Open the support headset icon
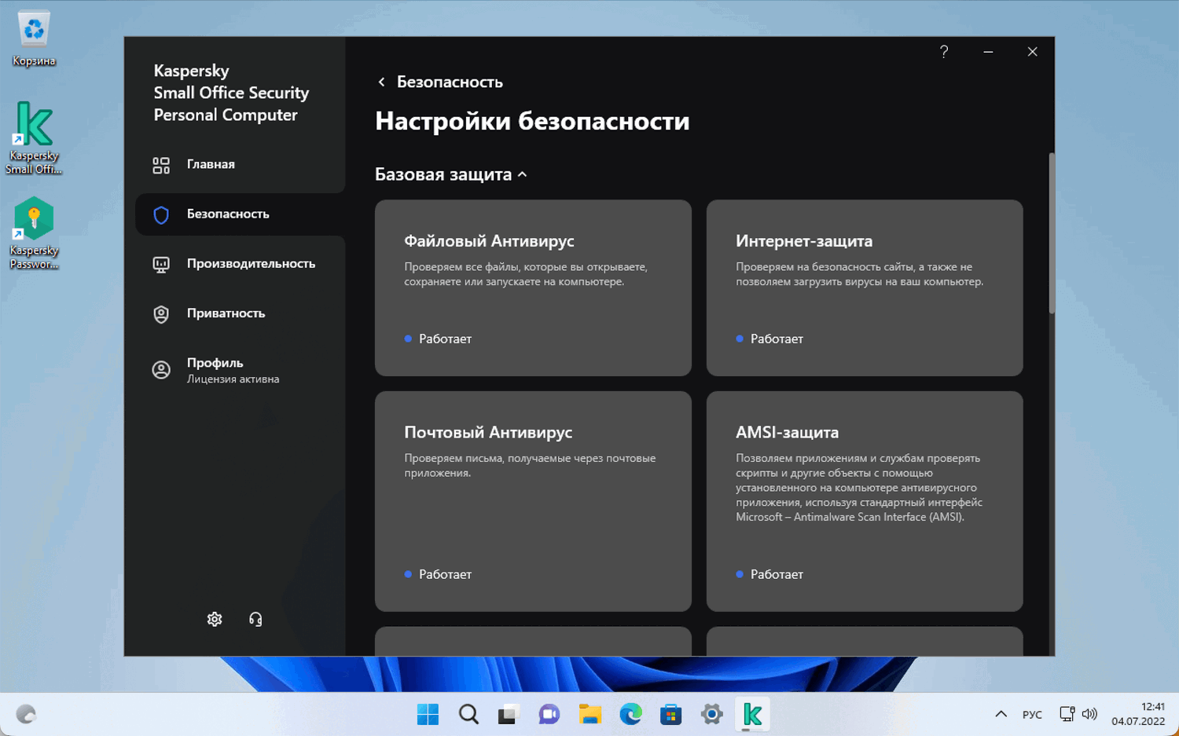 (255, 619)
